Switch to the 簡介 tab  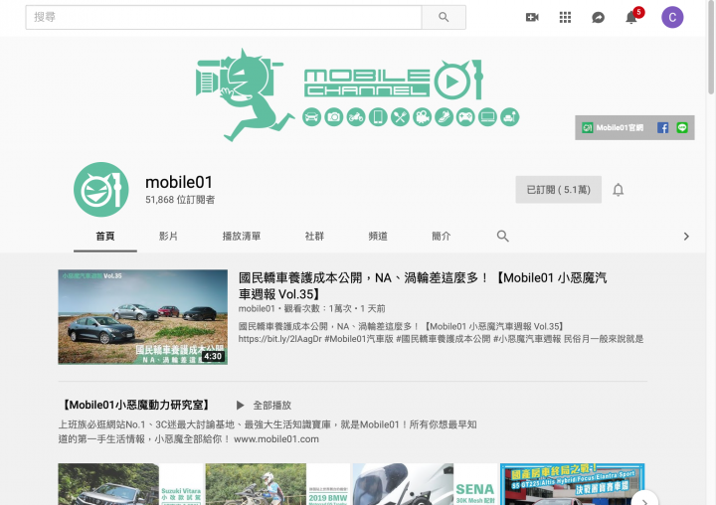click(442, 236)
